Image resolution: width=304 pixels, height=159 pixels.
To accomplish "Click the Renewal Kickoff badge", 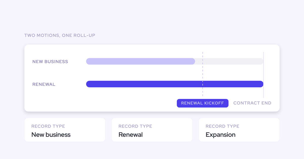I will 203,103.
